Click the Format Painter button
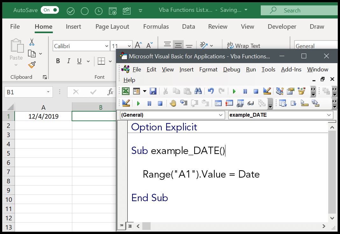 [x=32, y=65]
